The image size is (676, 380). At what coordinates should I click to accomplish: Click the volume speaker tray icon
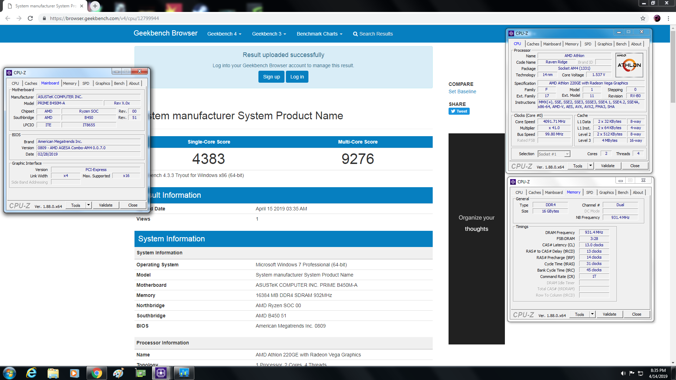(623, 373)
